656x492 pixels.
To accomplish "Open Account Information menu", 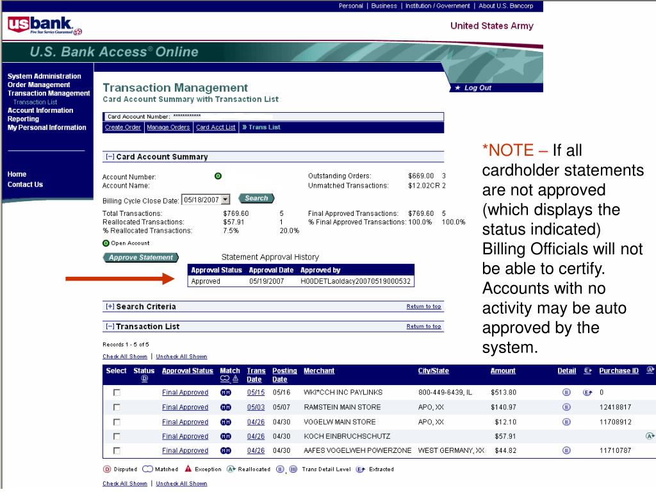I will [x=40, y=110].
